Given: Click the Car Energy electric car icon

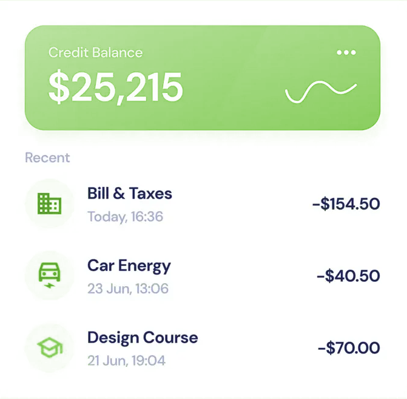Looking at the screenshot, I should 49,275.
